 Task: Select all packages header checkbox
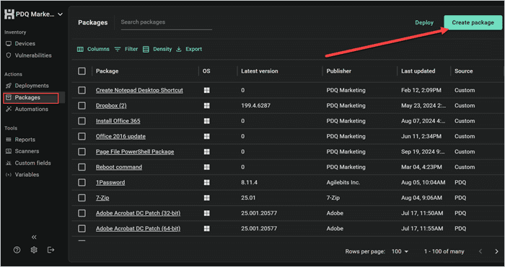(x=82, y=71)
